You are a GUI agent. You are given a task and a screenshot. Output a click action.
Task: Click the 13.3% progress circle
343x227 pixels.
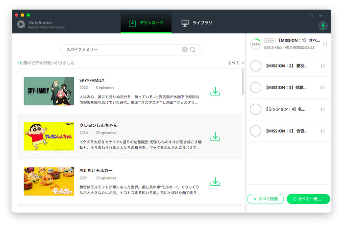(x=255, y=44)
